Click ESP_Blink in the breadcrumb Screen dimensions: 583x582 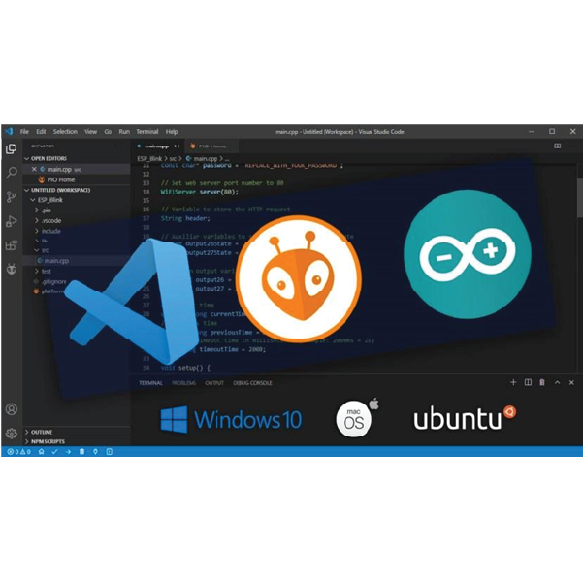[149, 159]
